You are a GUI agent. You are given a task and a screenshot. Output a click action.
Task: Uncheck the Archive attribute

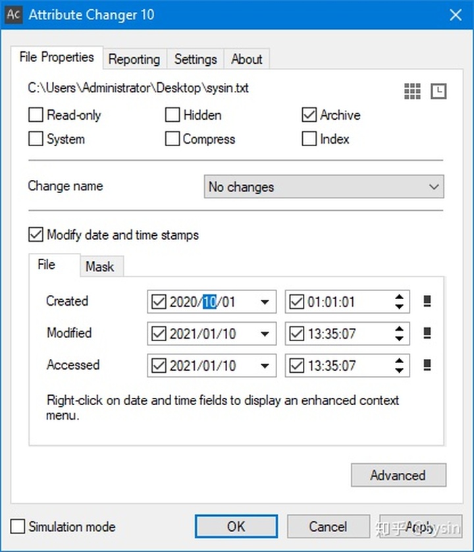[309, 115]
